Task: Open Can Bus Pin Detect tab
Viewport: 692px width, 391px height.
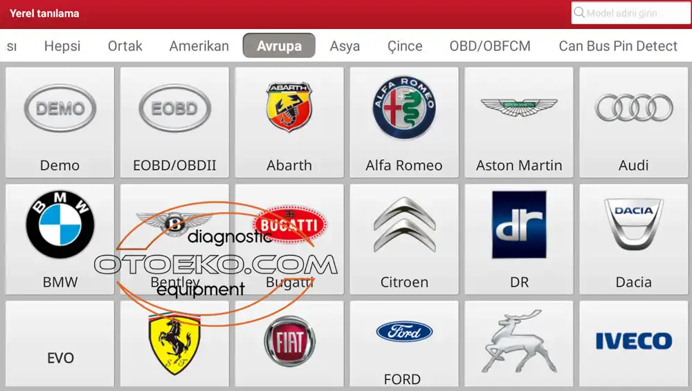Action: [618, 46]
